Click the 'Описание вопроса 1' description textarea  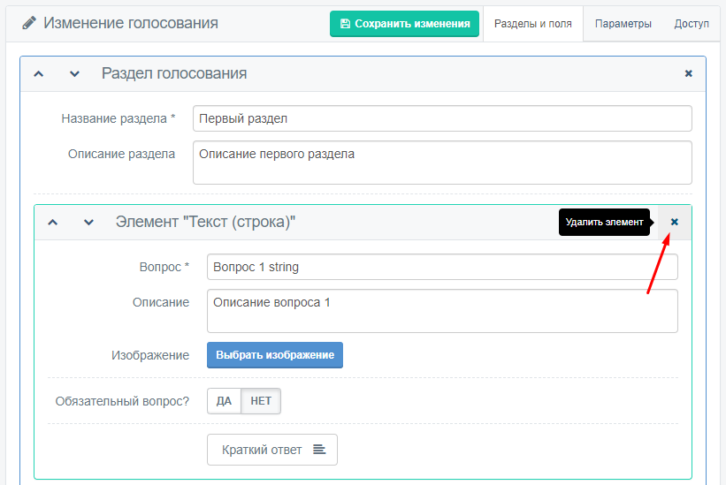click(x=442, y=311)
